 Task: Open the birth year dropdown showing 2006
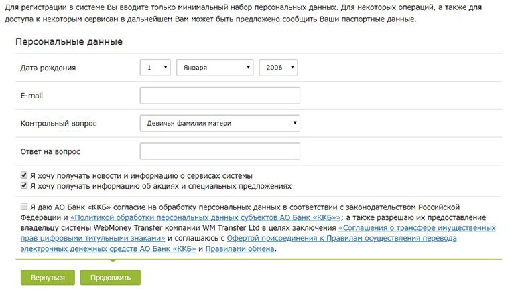coord(278,68)
